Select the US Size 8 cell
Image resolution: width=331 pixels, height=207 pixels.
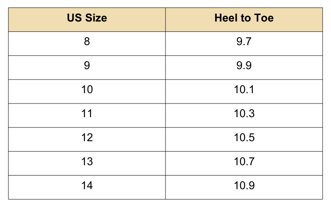coord(87,42)
